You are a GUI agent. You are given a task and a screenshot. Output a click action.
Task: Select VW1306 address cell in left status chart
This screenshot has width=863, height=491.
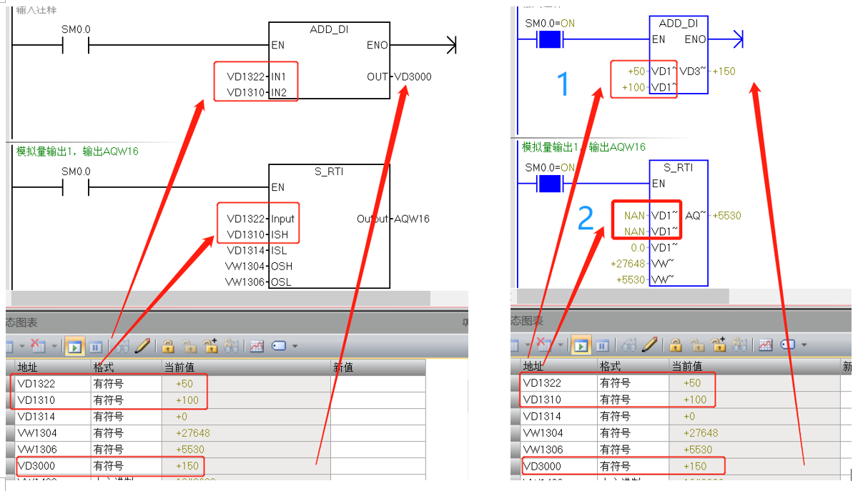tap(51, 450)
